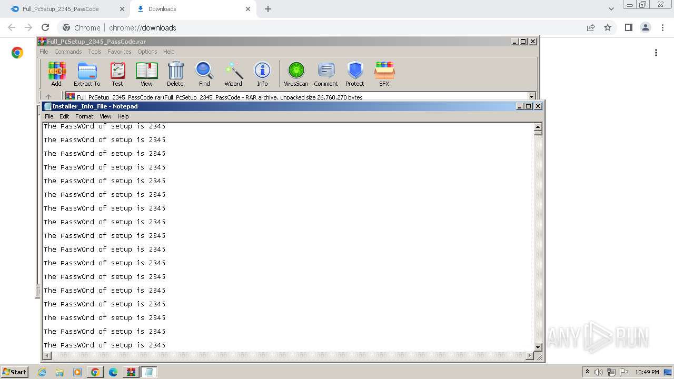Share this page icon in Chrome
Screen dimensions: 674x379
(591, 27)
